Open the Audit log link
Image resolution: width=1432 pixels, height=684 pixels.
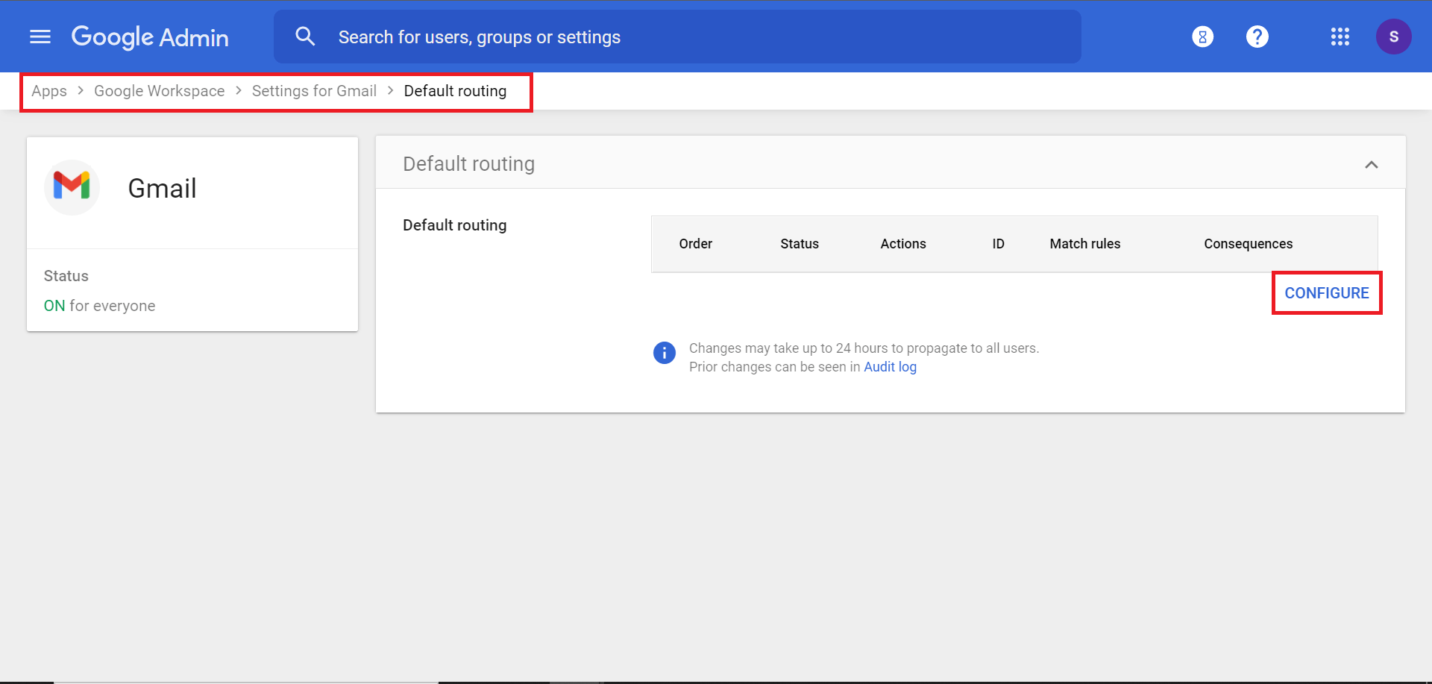[x=890, y=367]
